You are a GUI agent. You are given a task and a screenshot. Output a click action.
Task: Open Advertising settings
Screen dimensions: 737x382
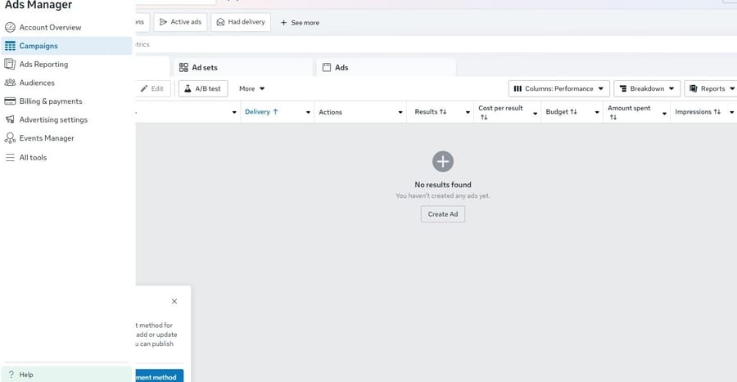(52, 119)
